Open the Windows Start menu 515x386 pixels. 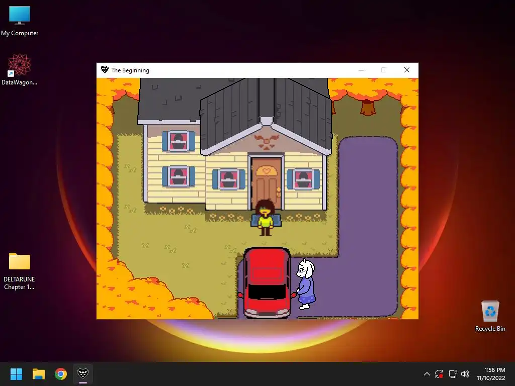point(16,374)
